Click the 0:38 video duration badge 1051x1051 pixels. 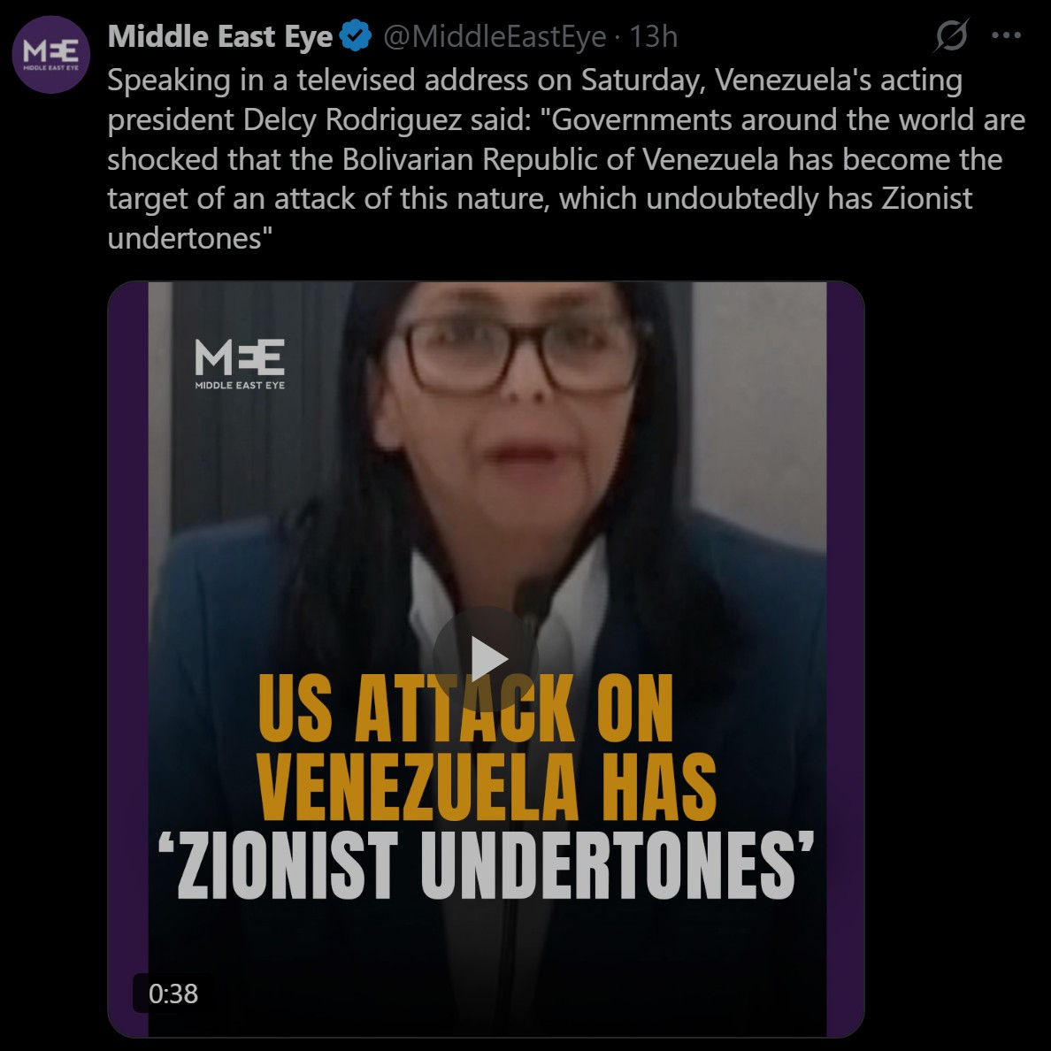click(173, 993)
